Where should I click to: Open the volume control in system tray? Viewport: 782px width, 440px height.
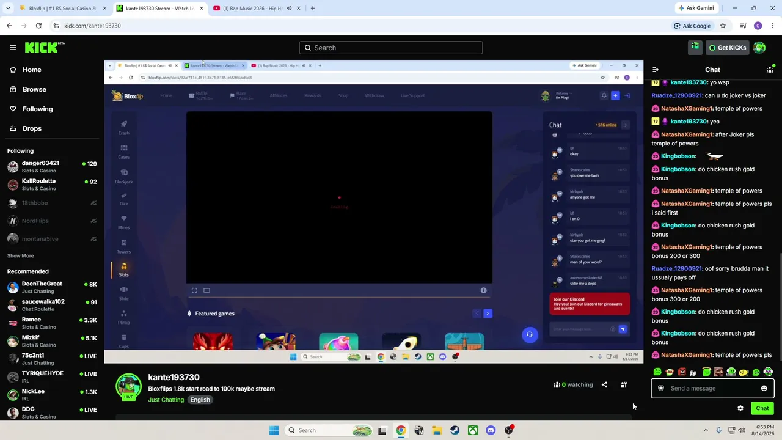tap(742, 430)
